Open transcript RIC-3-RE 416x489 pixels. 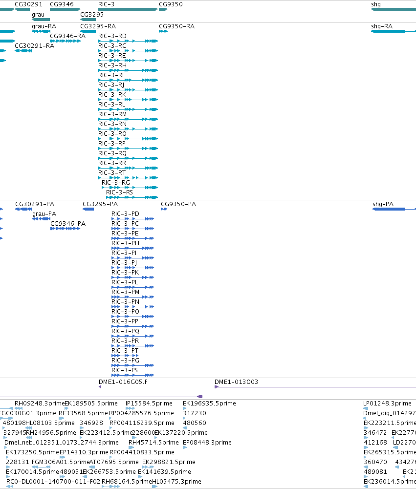click(x=128, y=61)
